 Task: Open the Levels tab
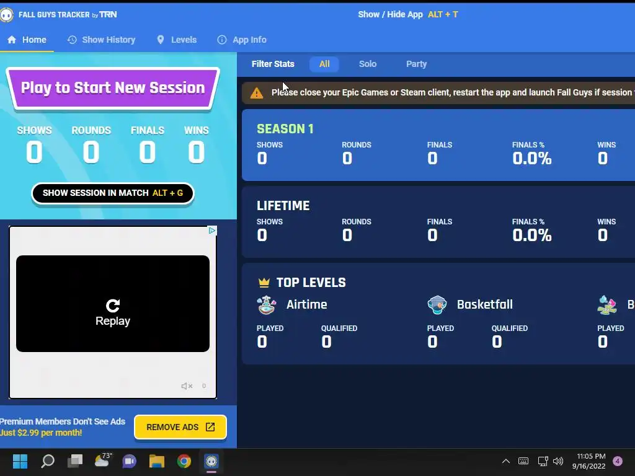(x=177, y=40)
